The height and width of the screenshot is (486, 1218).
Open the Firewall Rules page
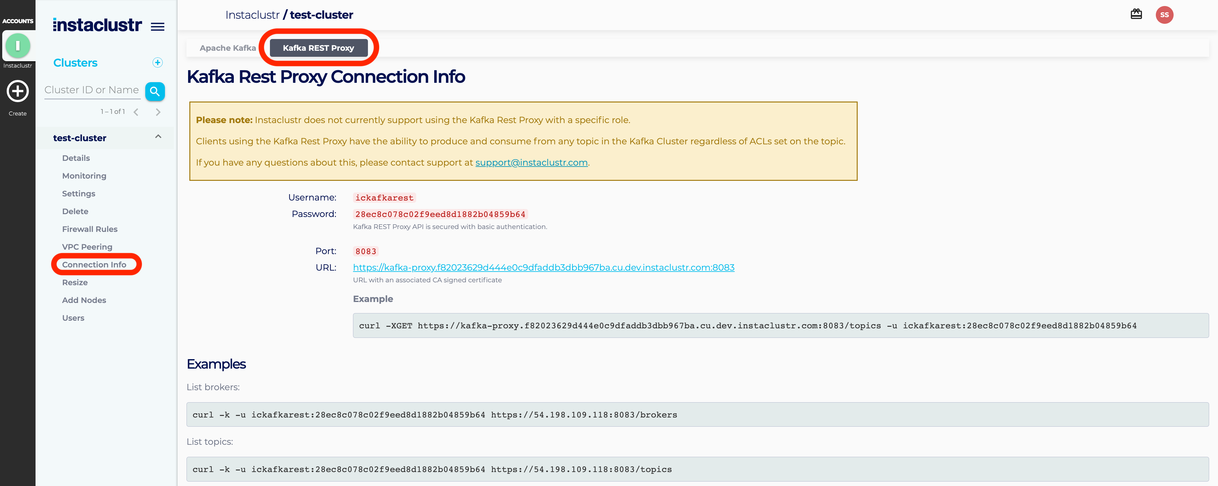[89, 229]
